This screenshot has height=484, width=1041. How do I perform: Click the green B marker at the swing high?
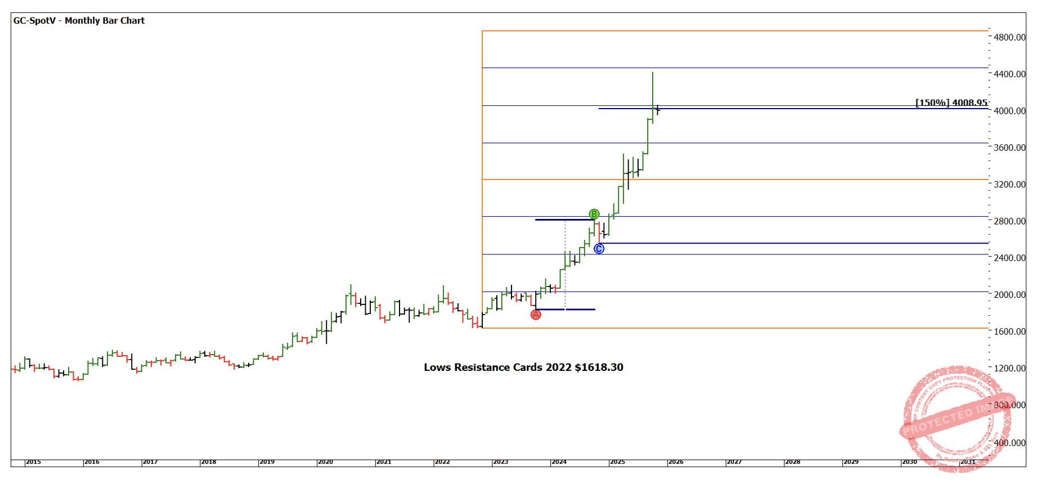tap(594, 214)
